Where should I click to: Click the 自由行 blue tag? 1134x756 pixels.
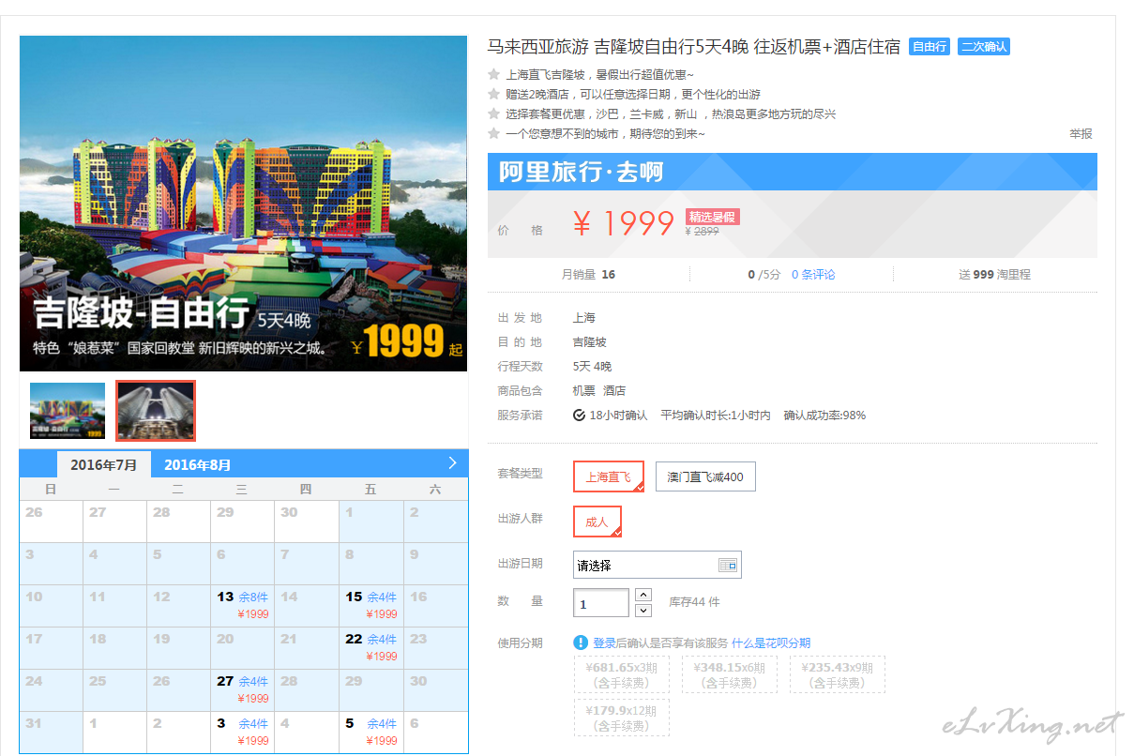[x=929, y=46]
